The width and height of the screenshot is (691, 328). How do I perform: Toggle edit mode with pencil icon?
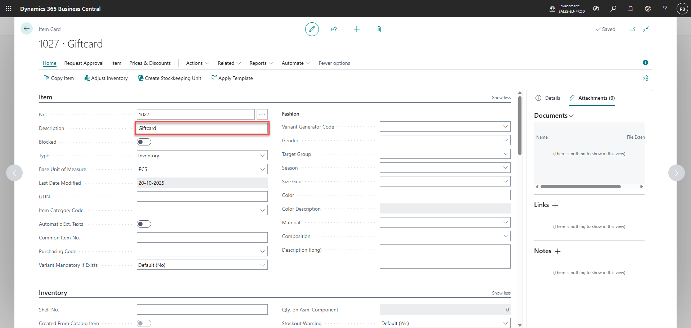coord(312,29)
